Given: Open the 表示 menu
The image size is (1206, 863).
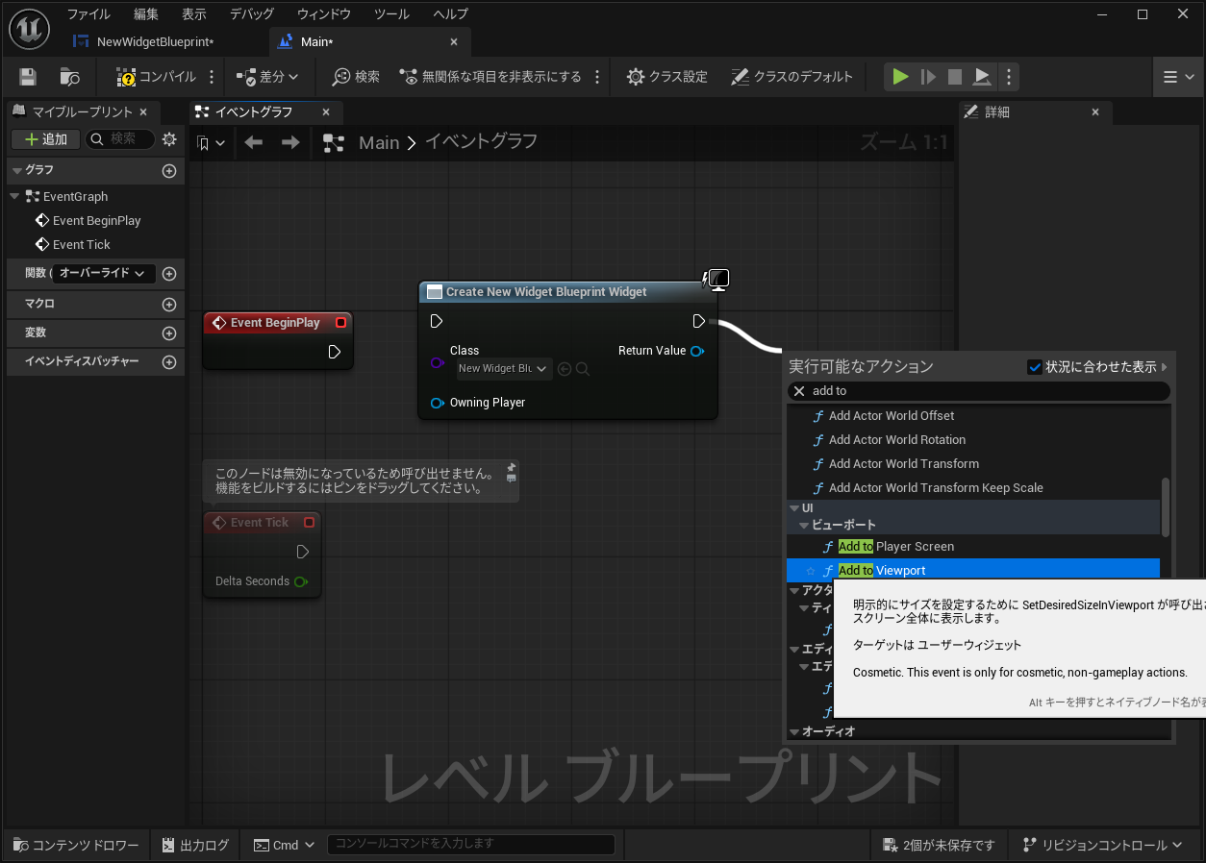Looking at the screenshot, I should (194, 14).
